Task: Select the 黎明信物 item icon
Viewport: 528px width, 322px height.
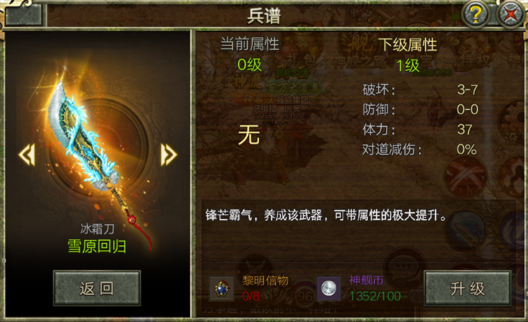Action: point(221,288)
